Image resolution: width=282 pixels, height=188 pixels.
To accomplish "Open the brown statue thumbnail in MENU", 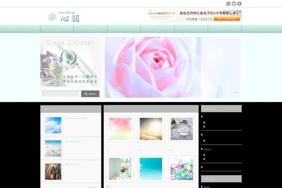I will [x=53, y=172].
